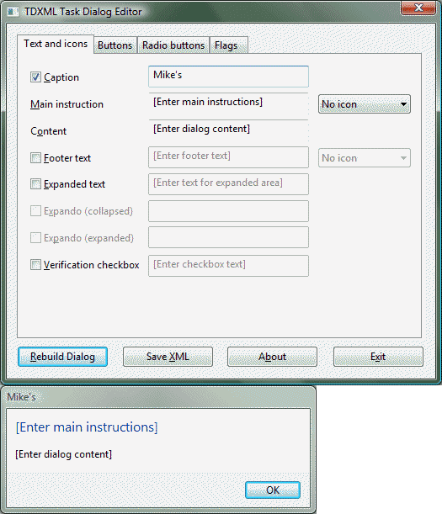Viewport: 442px width, 514px height.
Task: Switch to the Radio buttons tab
Action: [173, 45]
